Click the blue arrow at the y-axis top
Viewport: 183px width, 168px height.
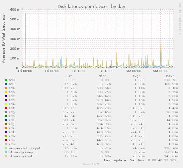pos(22,8)
